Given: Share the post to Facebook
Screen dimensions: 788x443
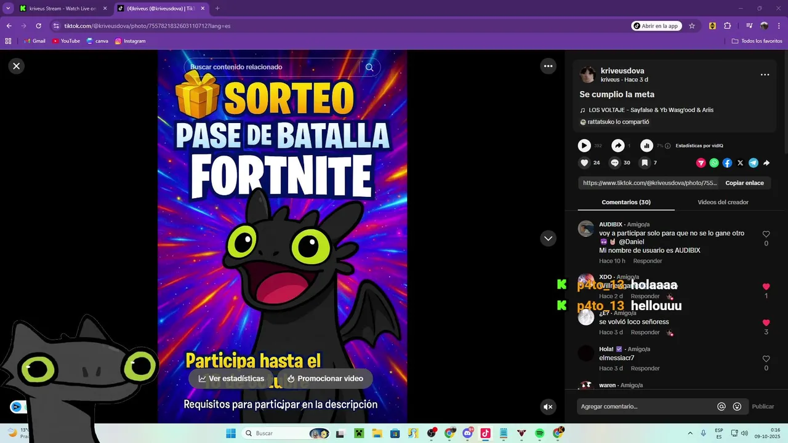Looking at the screenshot, I should pyautogui.click(x=727, y=163).
